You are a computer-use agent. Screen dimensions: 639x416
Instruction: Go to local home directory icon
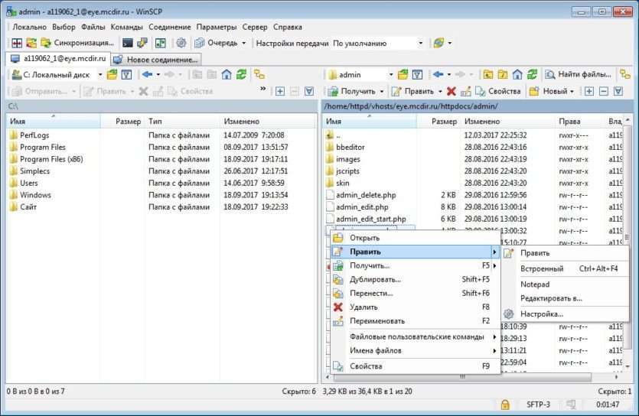pyautogui.click(x=227, y=74)
